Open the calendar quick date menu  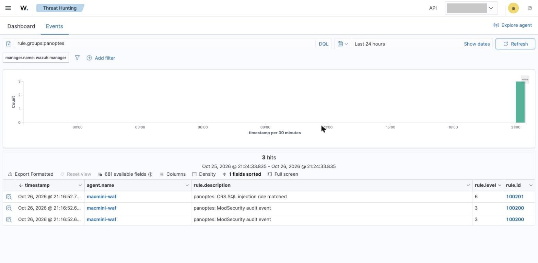(x=343, y=44)
